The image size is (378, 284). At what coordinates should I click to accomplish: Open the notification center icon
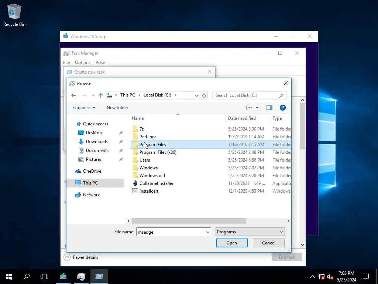pyautogui.click(x=366, y=277)
